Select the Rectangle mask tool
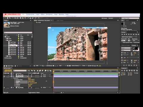The height and width of the screenshot is (107, 143). coord(21,18)
